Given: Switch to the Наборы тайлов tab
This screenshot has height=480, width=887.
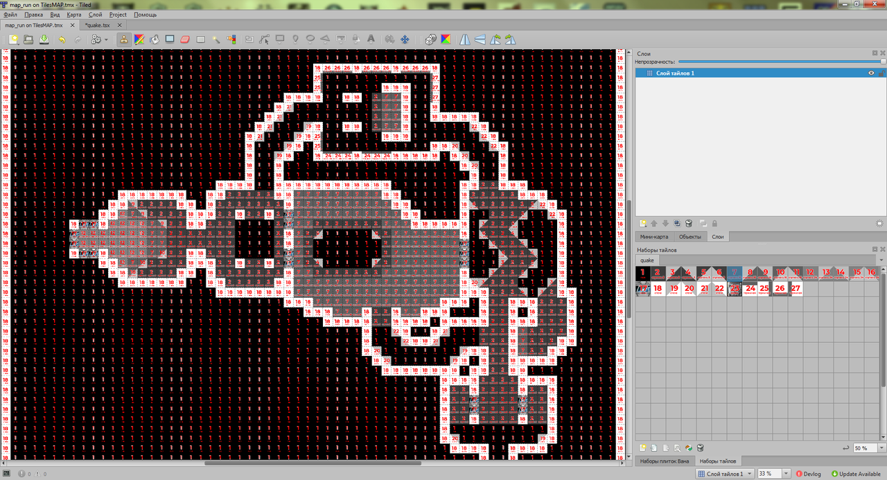Looking at the screenshot, I should click(x=717, y=461).
